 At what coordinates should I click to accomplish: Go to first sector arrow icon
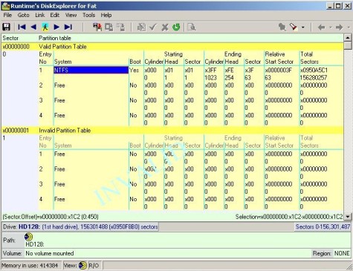22,27
